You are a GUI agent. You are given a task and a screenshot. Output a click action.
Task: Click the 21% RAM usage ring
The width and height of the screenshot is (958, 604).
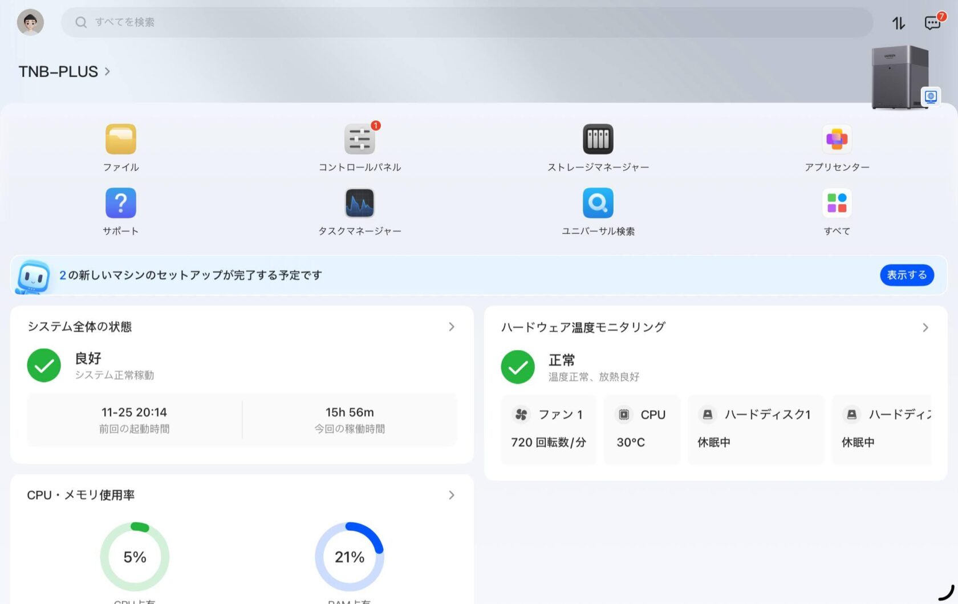point(349,557)
